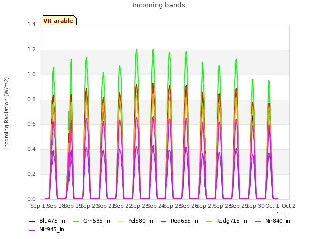Click the yellow Yel580_in legend swatch
This screenshot has height=239, width=319.
(121, 221)
